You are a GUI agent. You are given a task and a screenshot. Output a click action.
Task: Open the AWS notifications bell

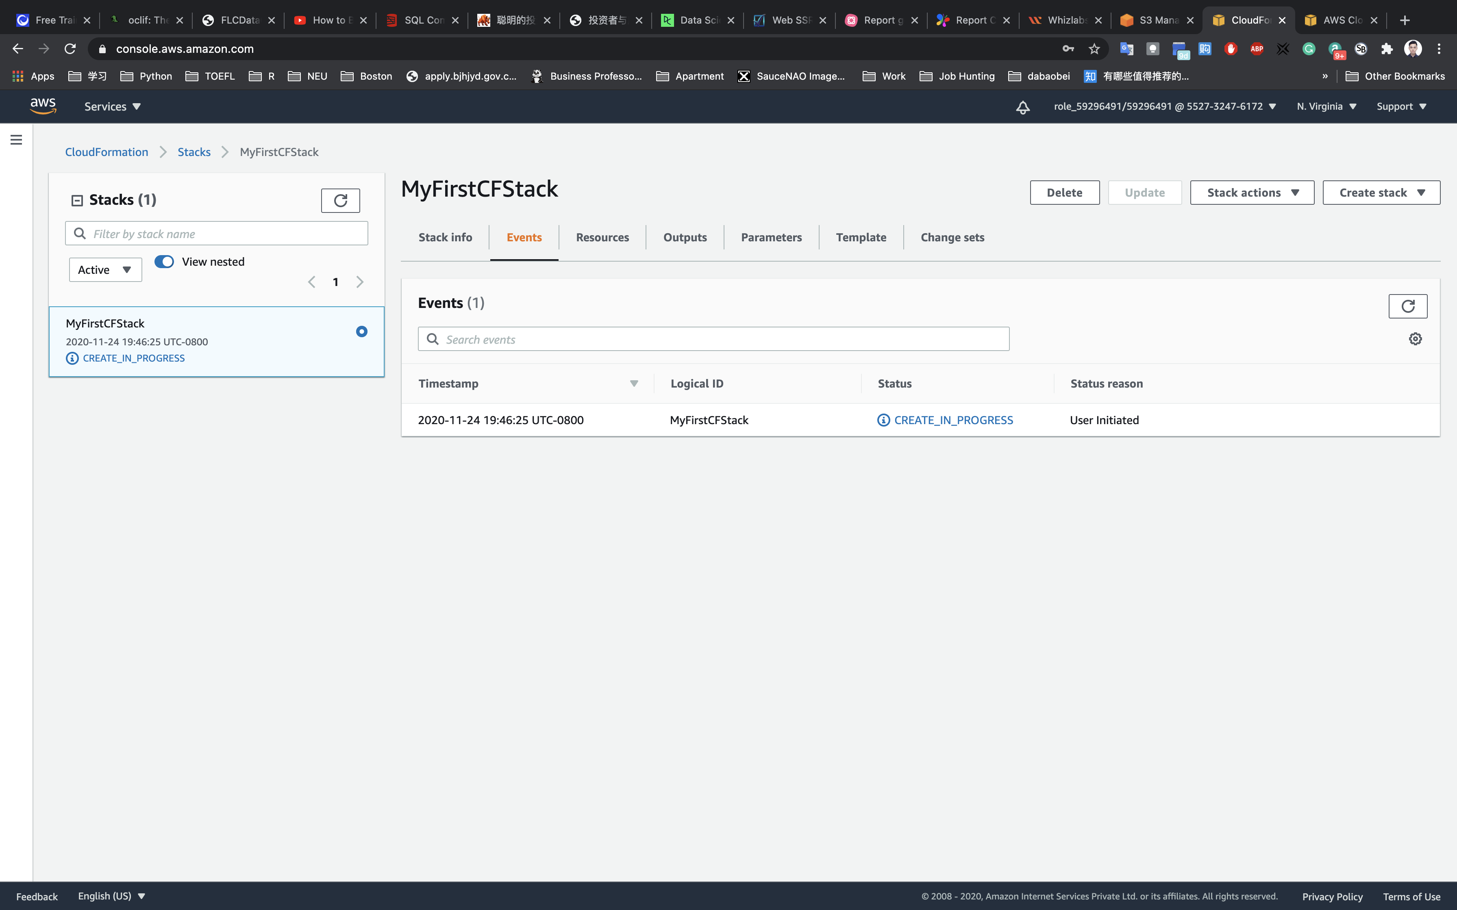coord(1022,107)
